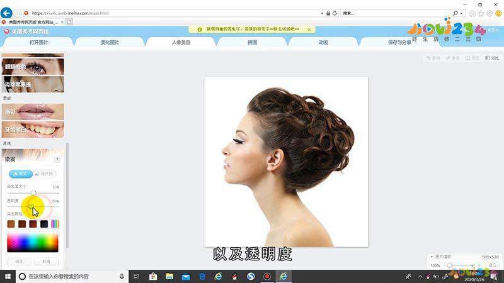Click the browser back arrow button
The width and height of the screenshot is (504, 283).
6,13
